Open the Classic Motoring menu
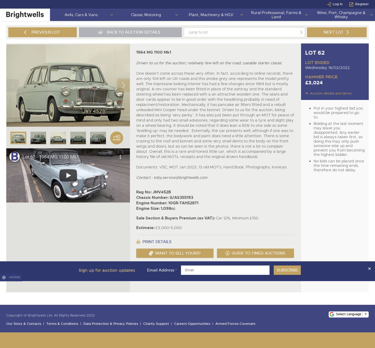 point(146,15)
